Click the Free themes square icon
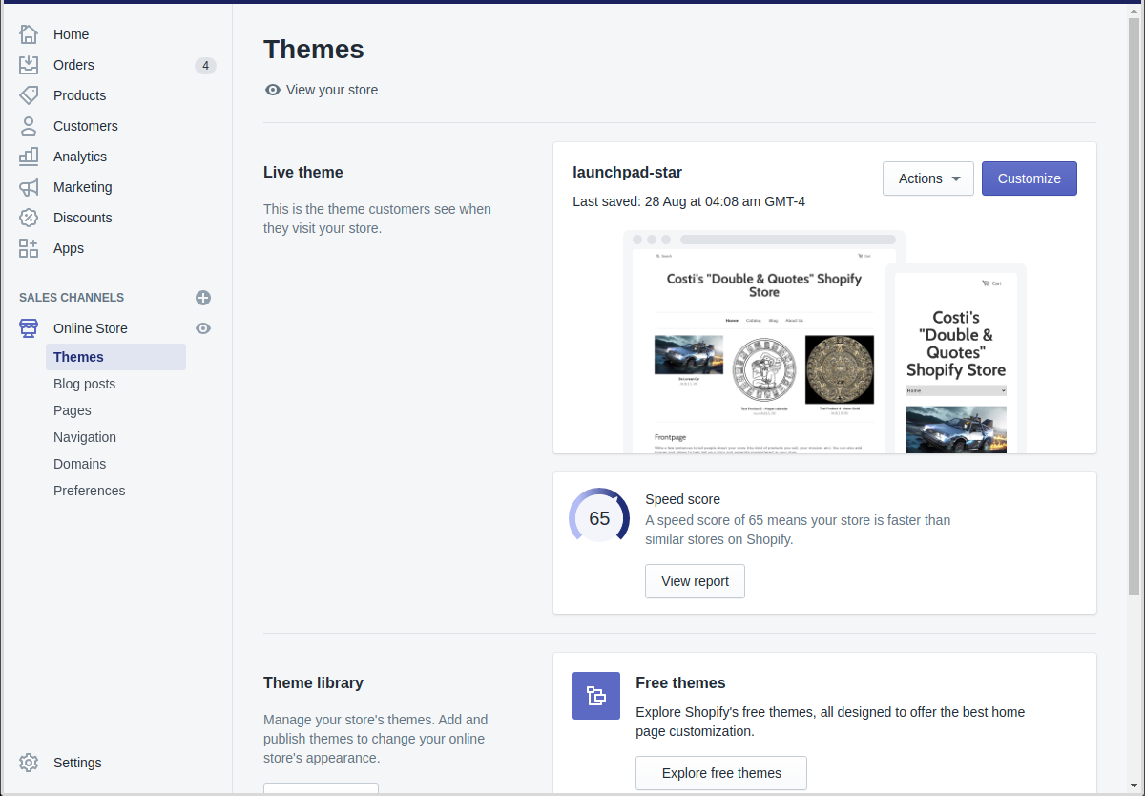 (x=596, y=696)
